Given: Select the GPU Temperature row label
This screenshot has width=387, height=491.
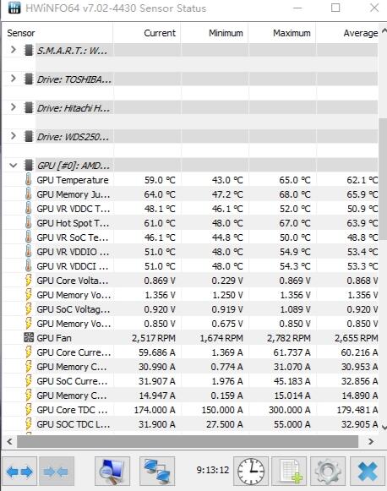Looking at the screenshot, I should 73,180.
